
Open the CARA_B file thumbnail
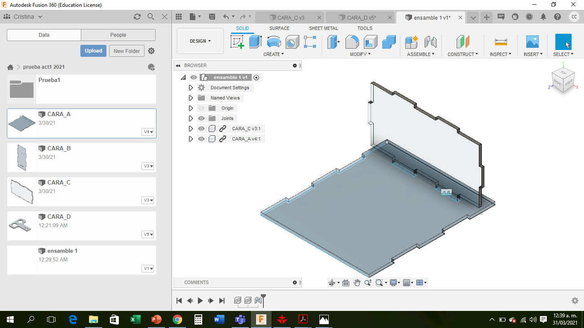22,158
